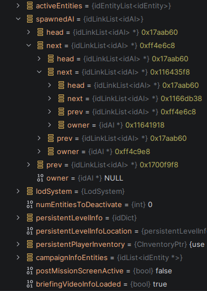Click the struct icon beside persistentPlayerInventory
Viewport: 207px width, 291px height.
[x=30, y=245]
